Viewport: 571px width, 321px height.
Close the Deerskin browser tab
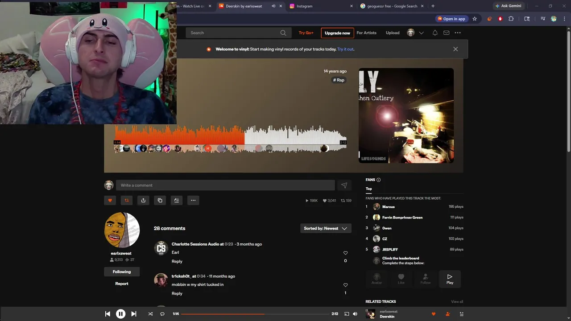coord(281,6)
